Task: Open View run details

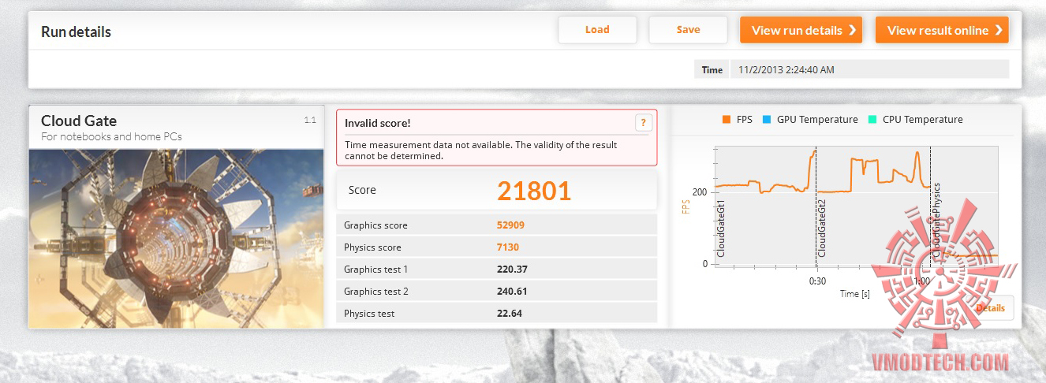Action: point(801,30)
